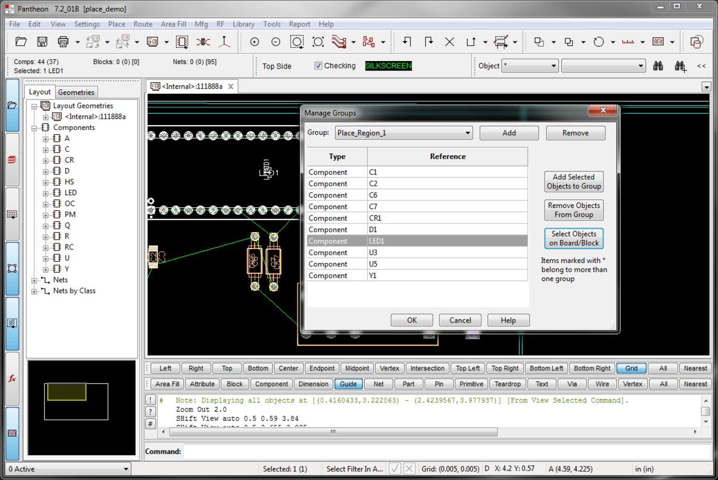The width and height of the screenshot is (718, 480).
Task: Click Add Selected Objects to Group
Action: point(573,182)
